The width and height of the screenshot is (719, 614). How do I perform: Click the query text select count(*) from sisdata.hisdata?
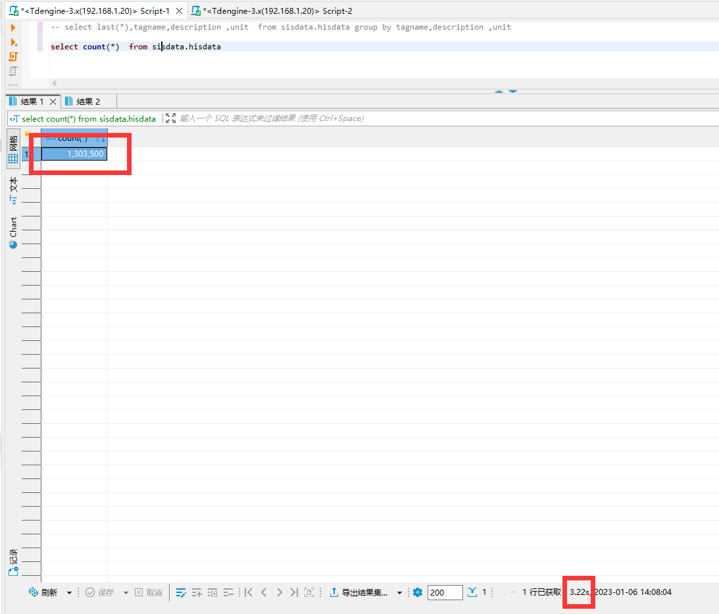89,119
